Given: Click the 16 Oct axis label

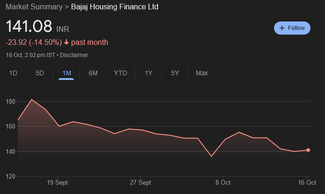Looking at the screenshot, I should 307,183.
